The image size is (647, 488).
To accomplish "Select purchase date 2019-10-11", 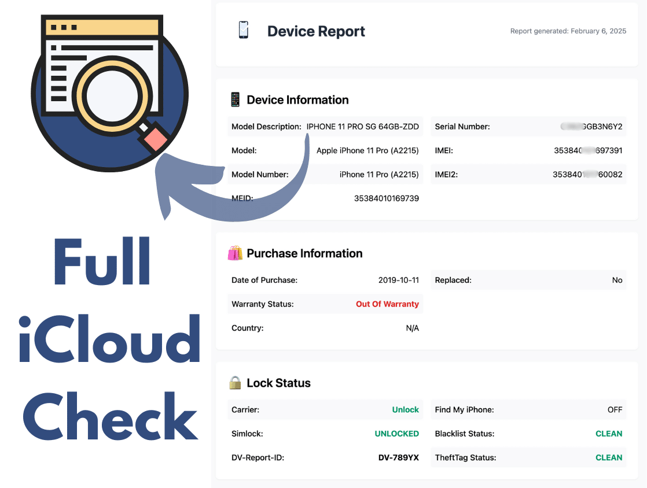I will [399, 280].
